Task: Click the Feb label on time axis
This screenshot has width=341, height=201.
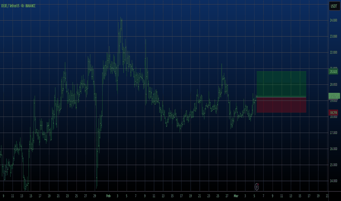Action: tap(108, 196)
